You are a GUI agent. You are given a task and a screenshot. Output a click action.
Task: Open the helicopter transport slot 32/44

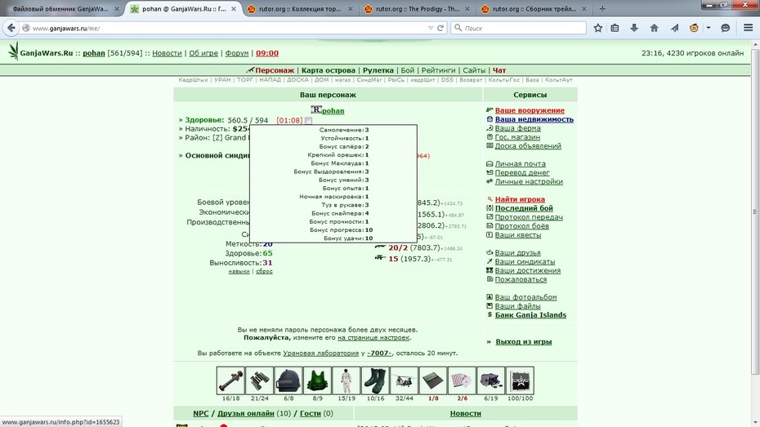point(404,380)
